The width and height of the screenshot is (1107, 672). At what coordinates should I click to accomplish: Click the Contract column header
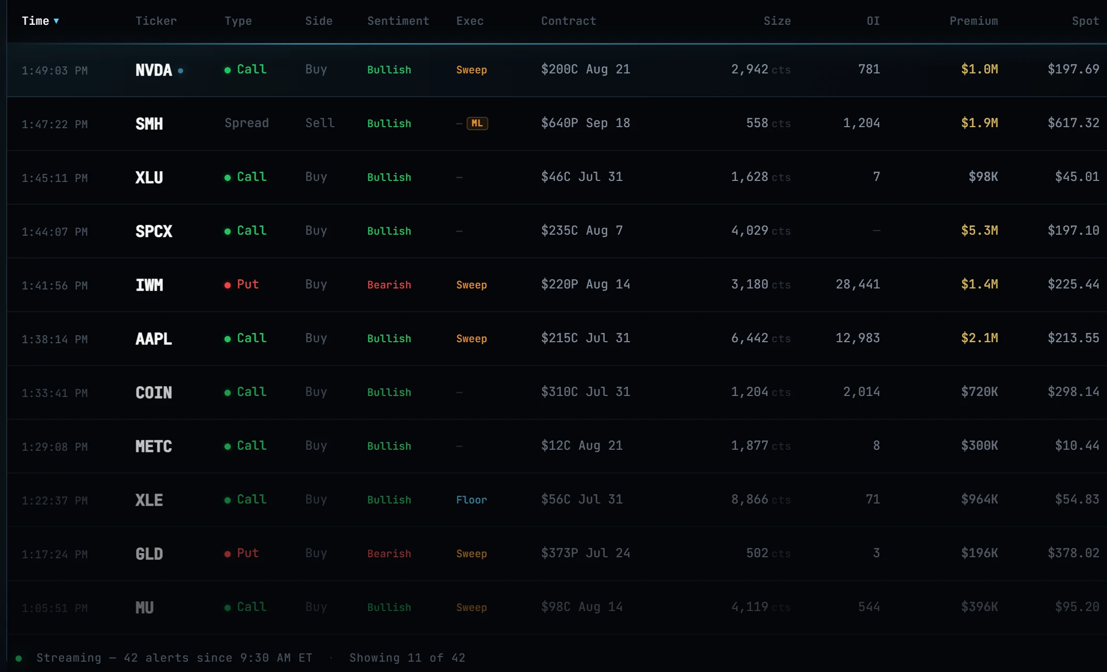point(569,21)
